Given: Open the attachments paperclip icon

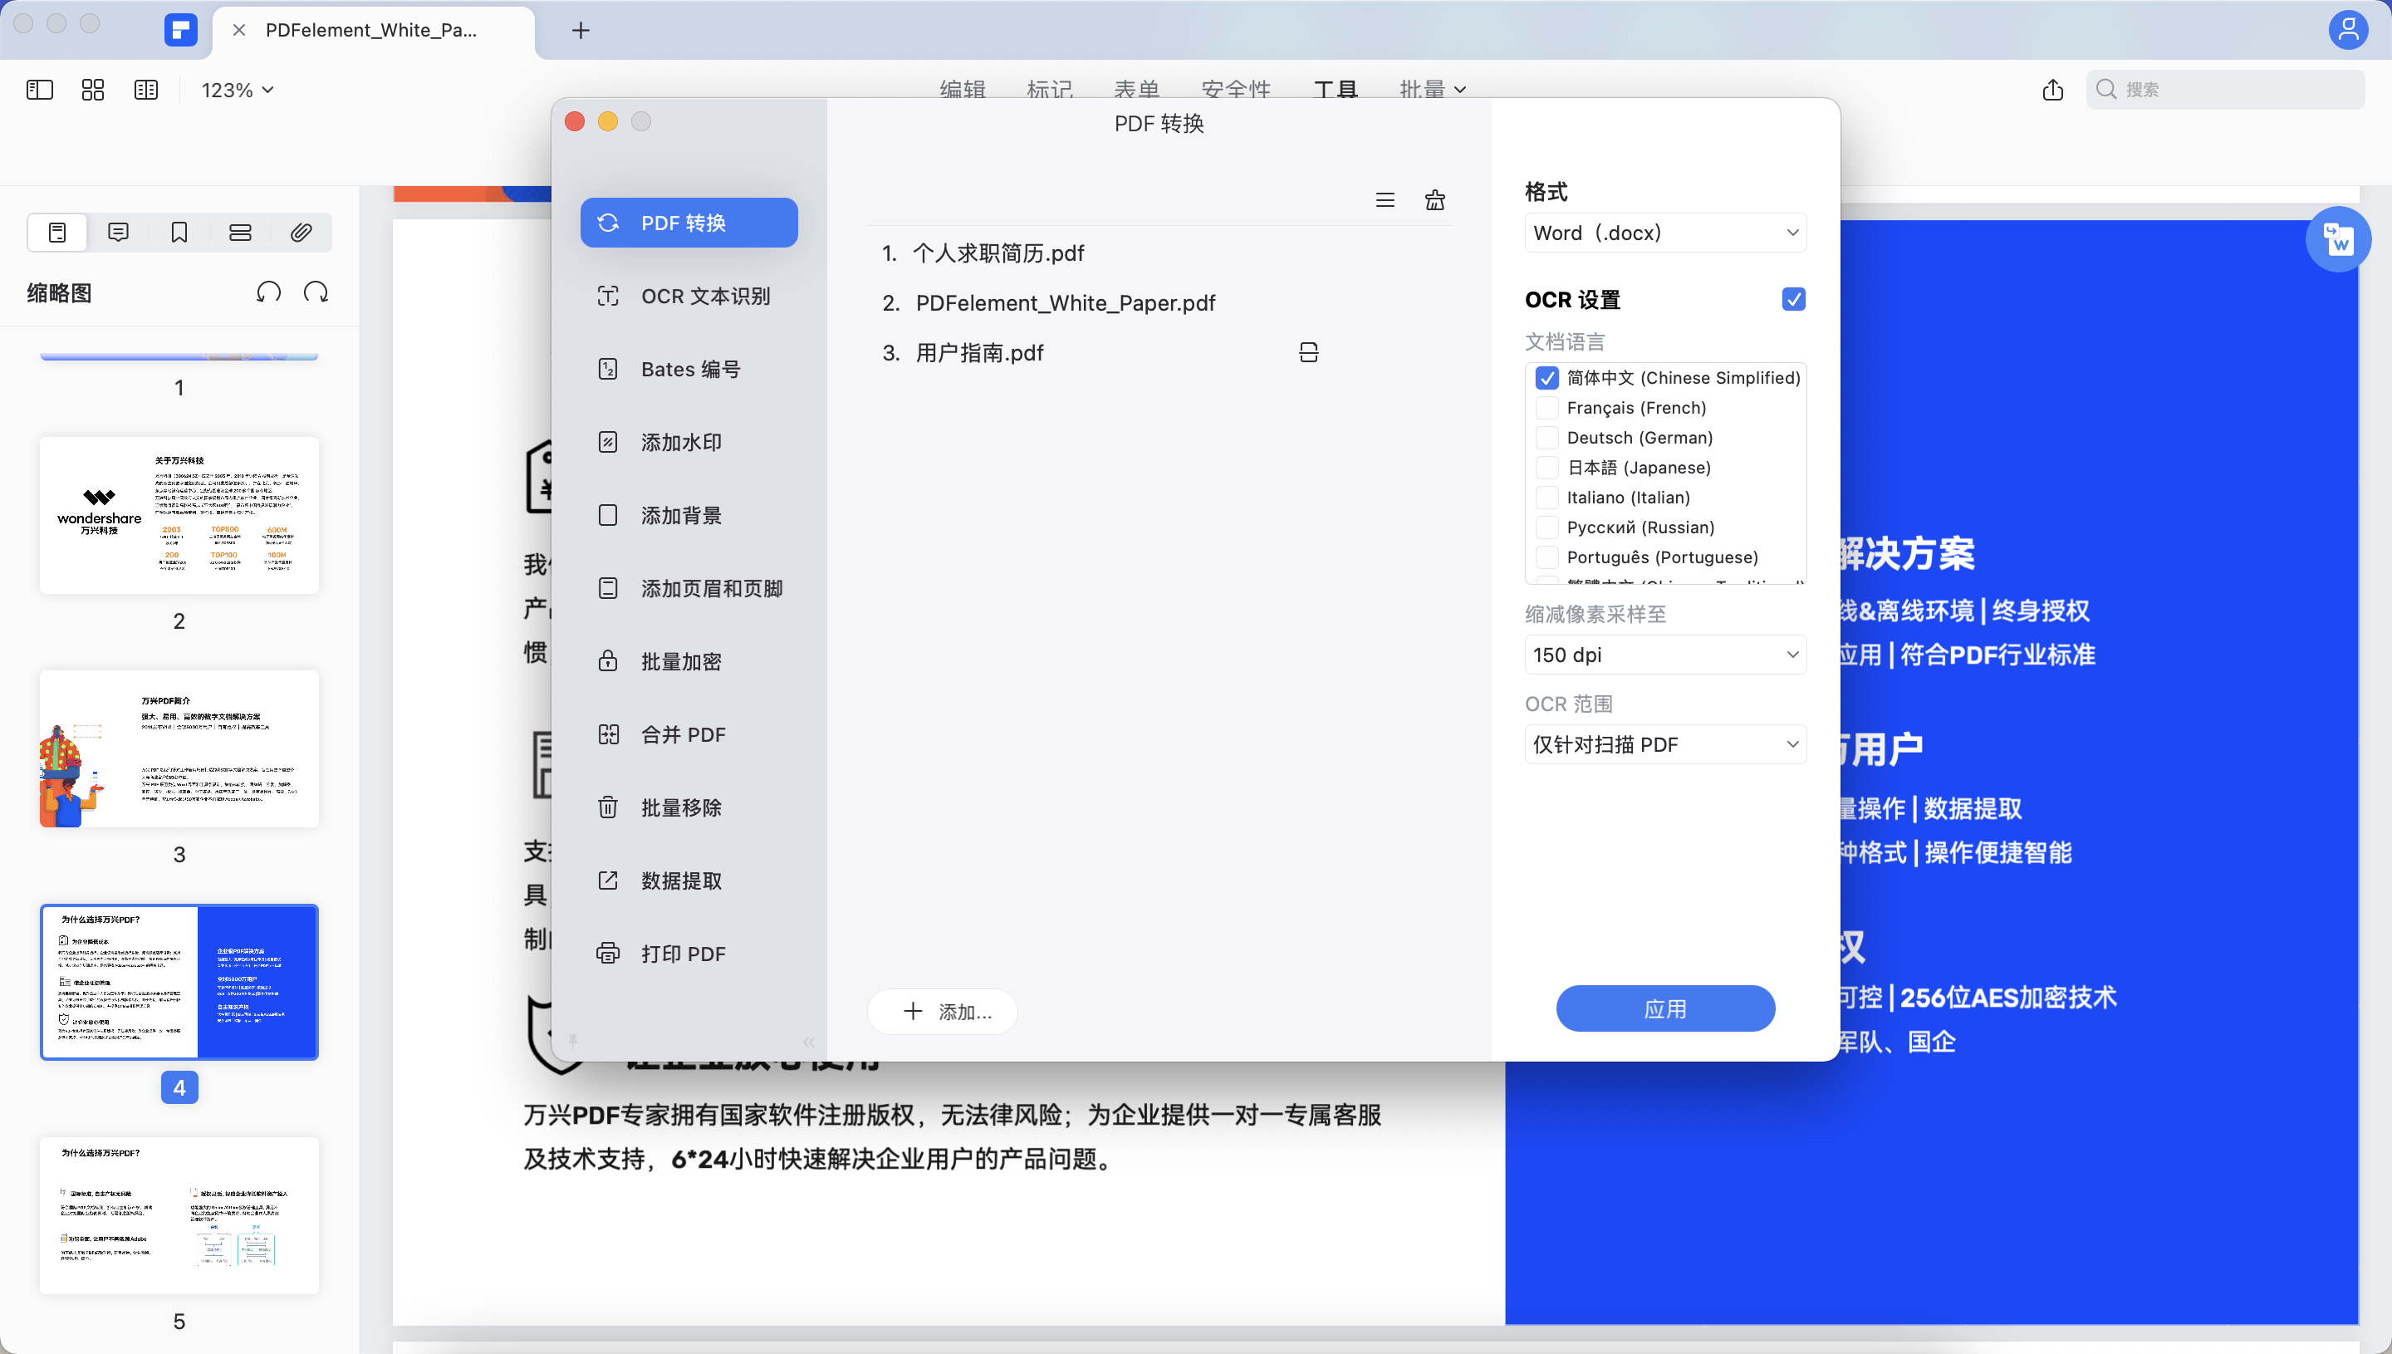Looking at the screenshot, I should (x=301, y=233).
